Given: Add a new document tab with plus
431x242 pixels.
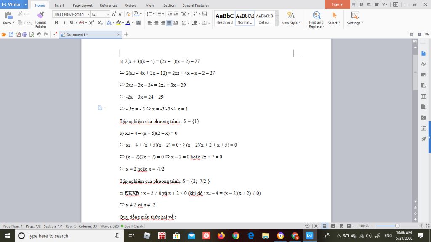Looking at the screenshot, I should pyautogui.click(x=126, y=34).
